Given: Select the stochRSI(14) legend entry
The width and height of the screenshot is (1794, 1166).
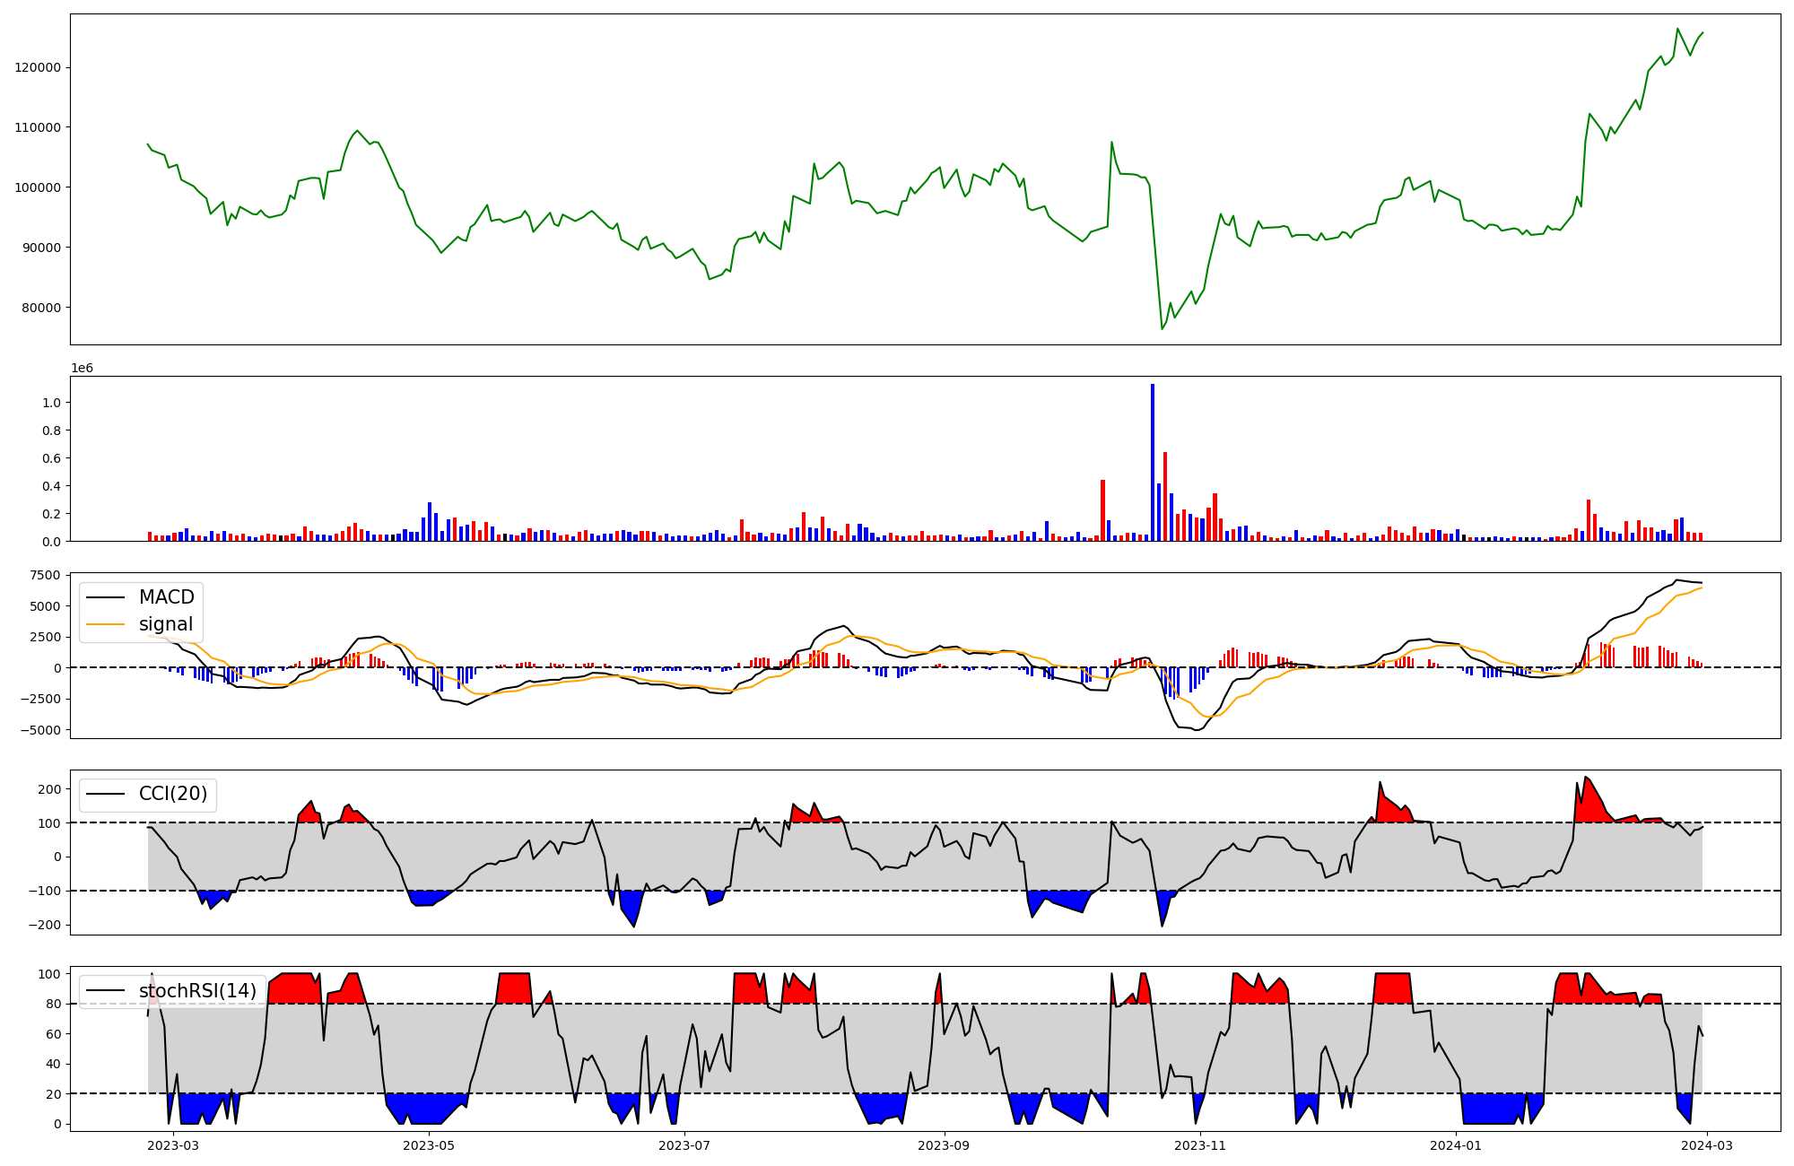Looking at the screenshot, I should pos(197,991).
